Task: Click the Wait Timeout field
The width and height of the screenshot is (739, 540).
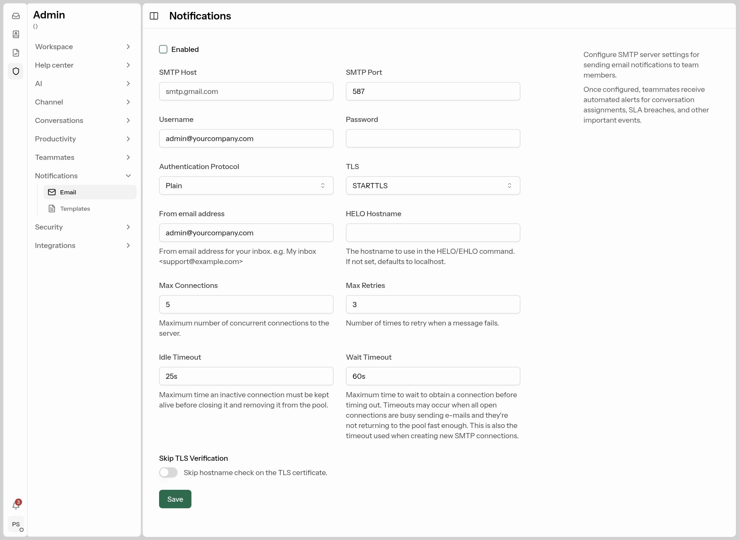Action: (x=433, y=376)
